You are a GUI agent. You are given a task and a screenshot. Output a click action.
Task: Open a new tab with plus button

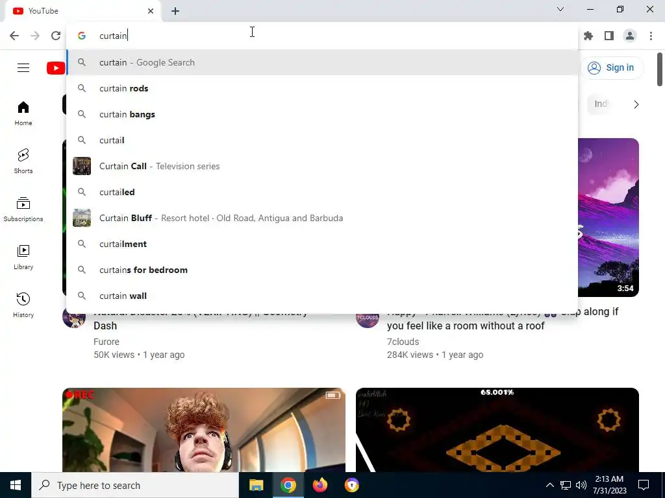pos(175,11)
